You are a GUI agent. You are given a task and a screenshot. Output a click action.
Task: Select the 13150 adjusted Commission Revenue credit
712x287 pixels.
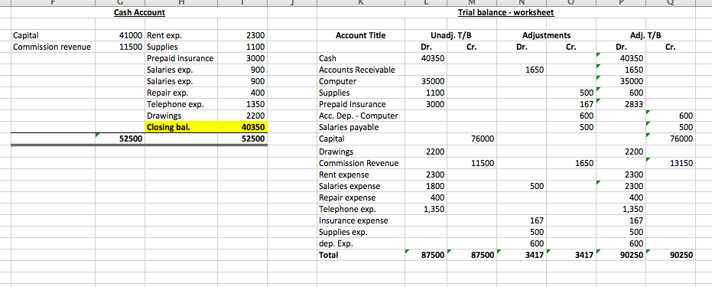point(671,163)
